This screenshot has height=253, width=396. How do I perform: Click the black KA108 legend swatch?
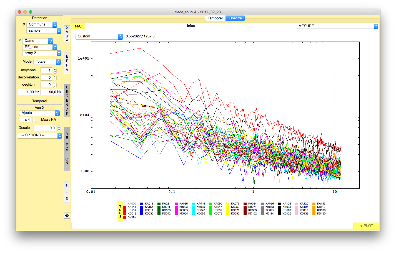(279, 204)
